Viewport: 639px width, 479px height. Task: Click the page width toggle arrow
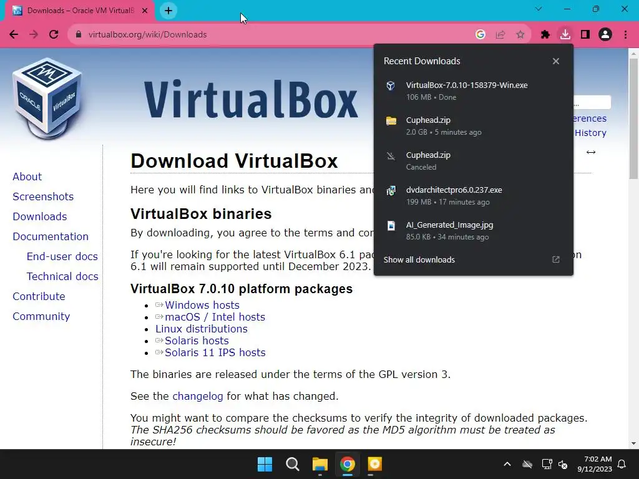(591, 152)
